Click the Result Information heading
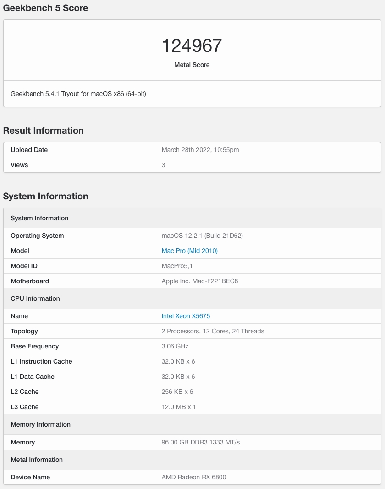 coord(43,130)
